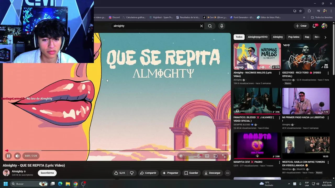This screenshot has width=335, height=188.
Task: Open Microsoft Edge from the taskbar
Action: (60, 184)
